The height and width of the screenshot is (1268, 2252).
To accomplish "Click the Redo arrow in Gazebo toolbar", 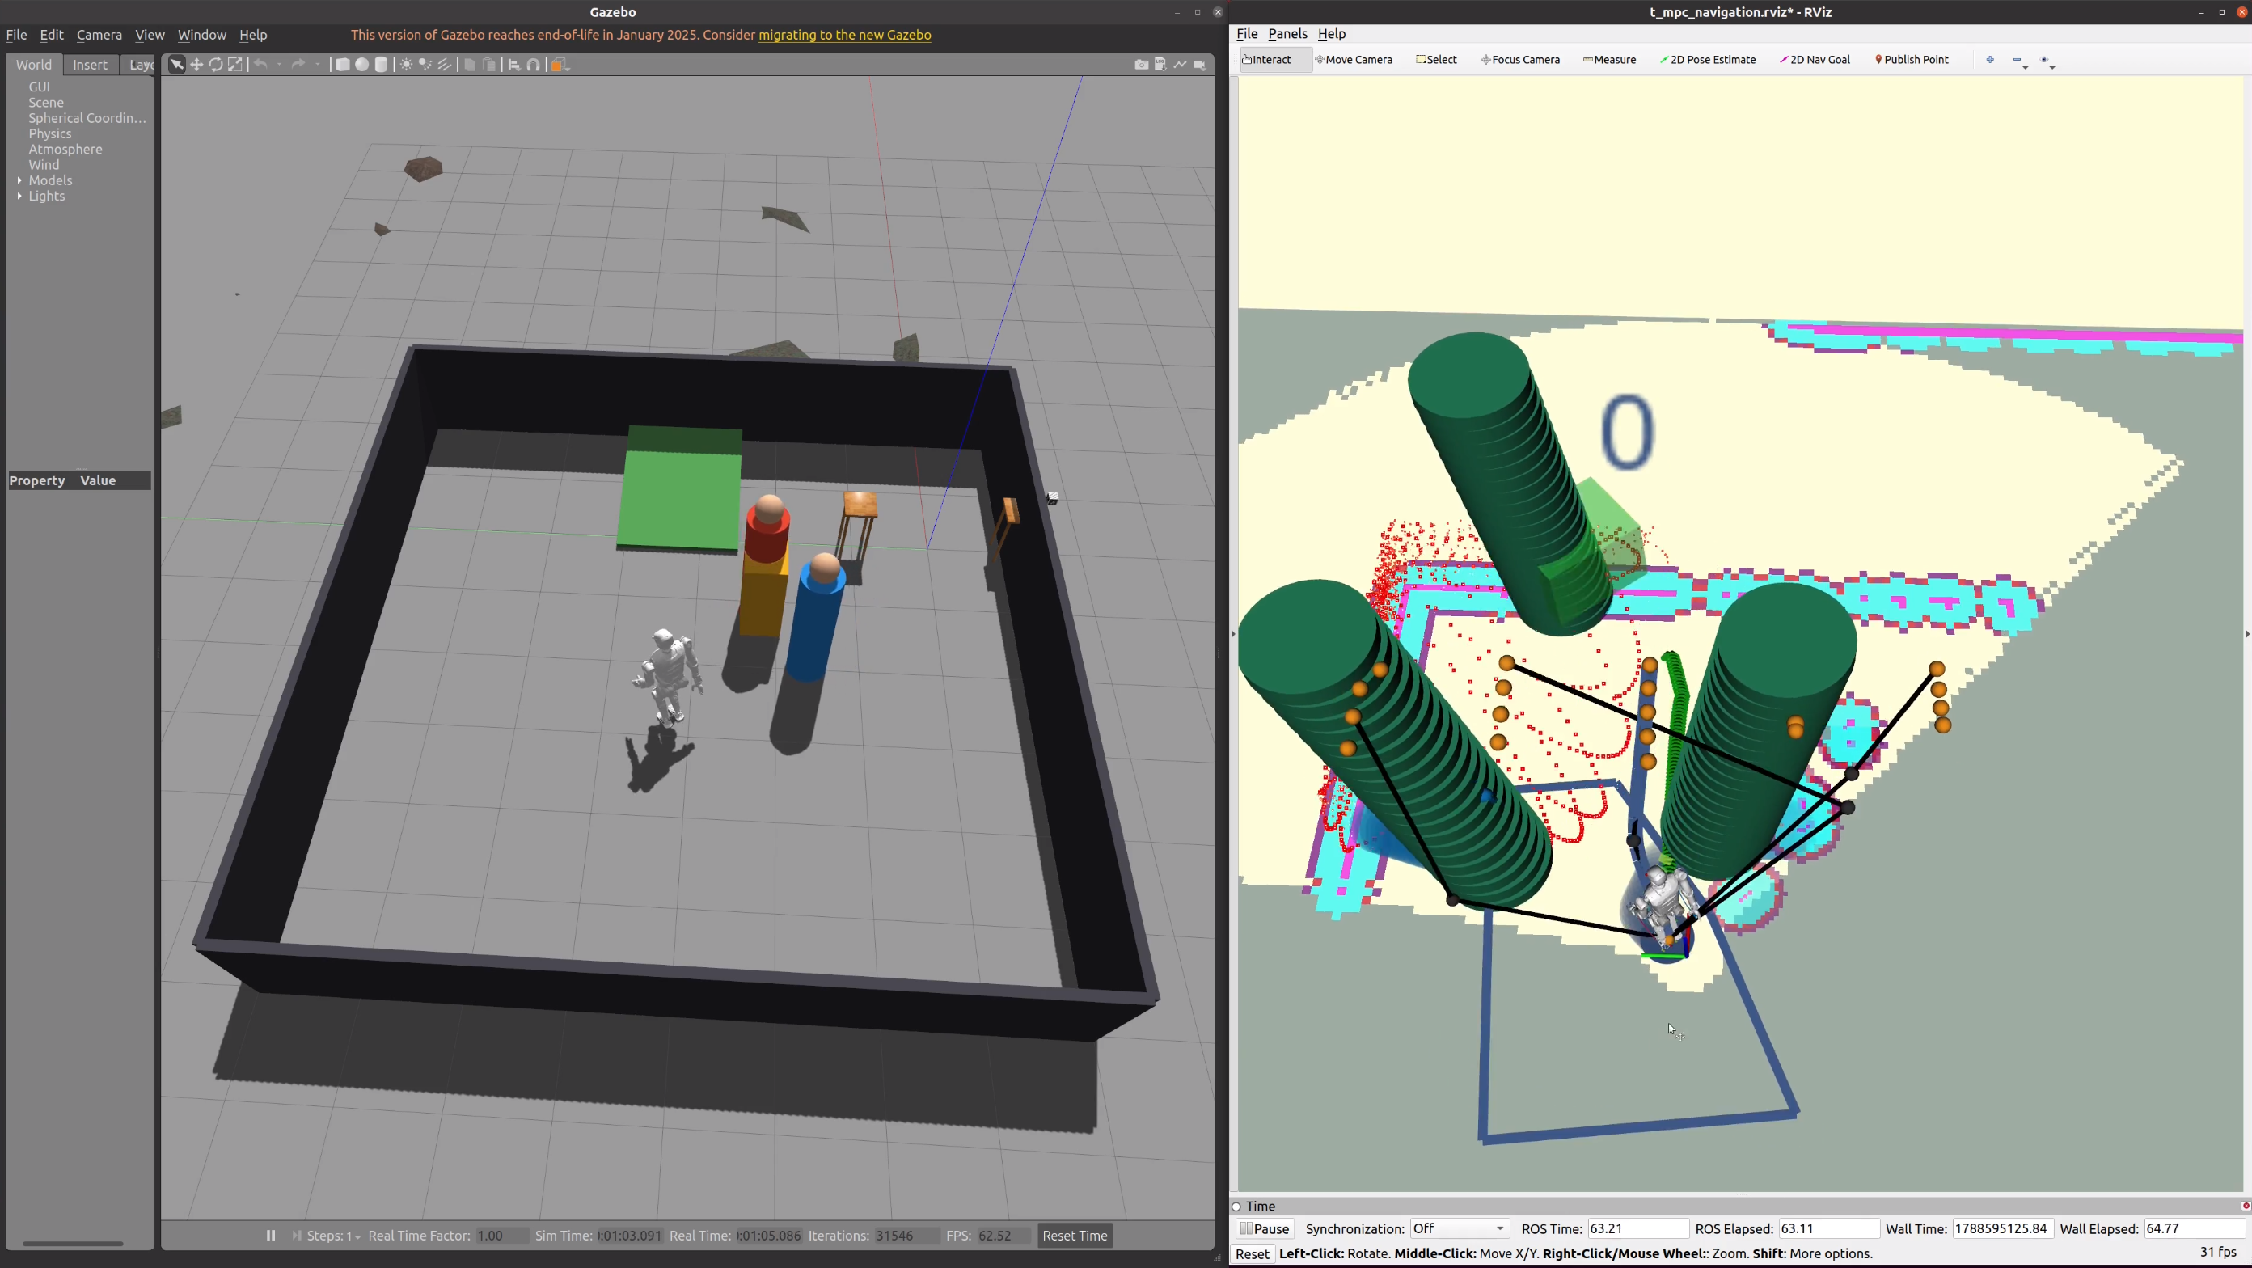I will [x=298, y=65].
